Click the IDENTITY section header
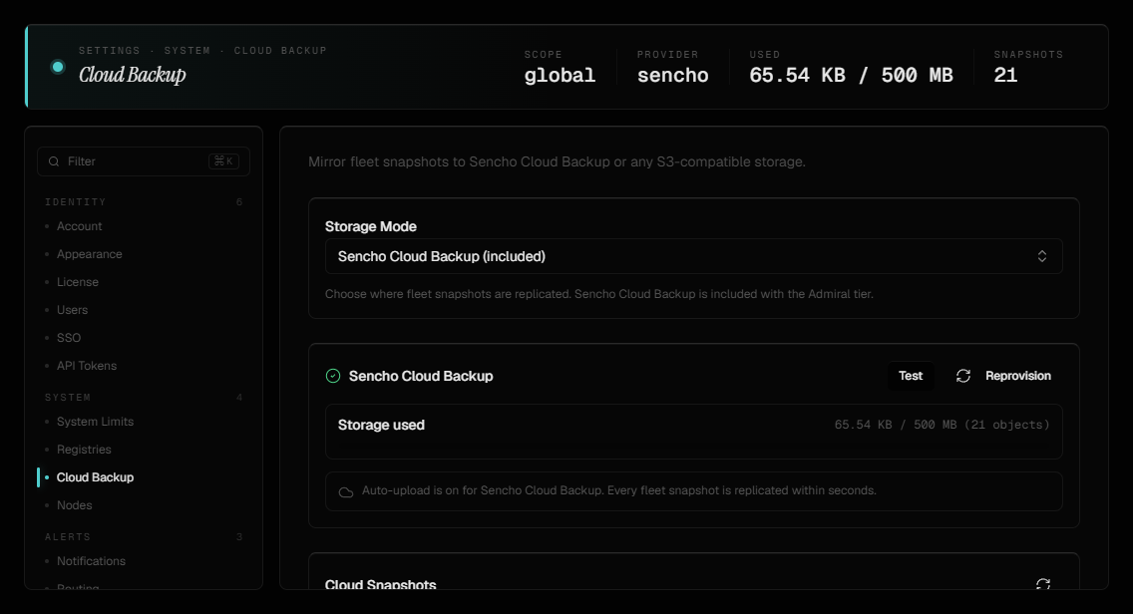This screenshot has width=1133, height=614. [x=75, y=202]
